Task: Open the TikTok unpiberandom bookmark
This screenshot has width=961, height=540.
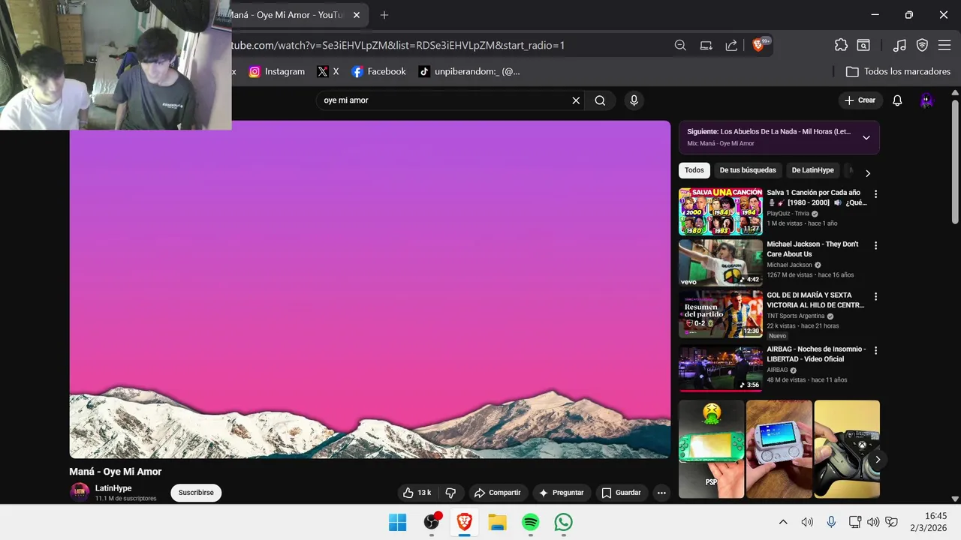Action: coord(468,71)
